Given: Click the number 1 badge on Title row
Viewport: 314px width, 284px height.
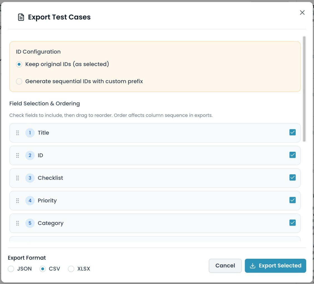Looking at the screenshot, I should pos(30,133).
